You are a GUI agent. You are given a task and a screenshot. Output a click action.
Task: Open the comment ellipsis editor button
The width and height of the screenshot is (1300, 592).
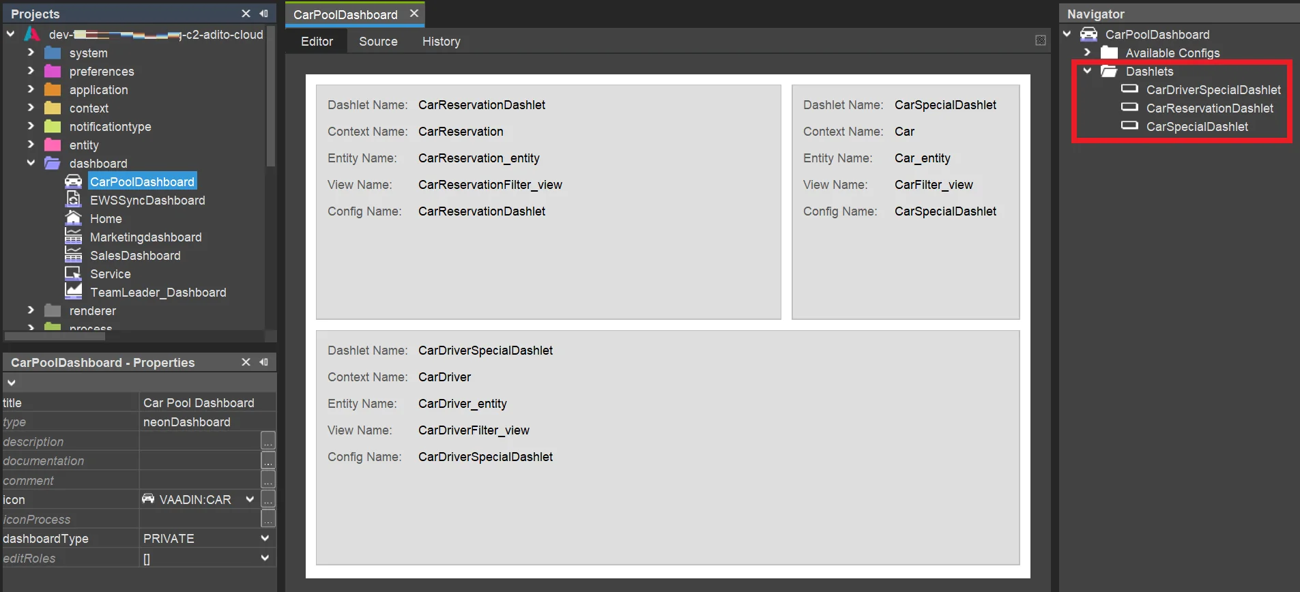(268, 480)
